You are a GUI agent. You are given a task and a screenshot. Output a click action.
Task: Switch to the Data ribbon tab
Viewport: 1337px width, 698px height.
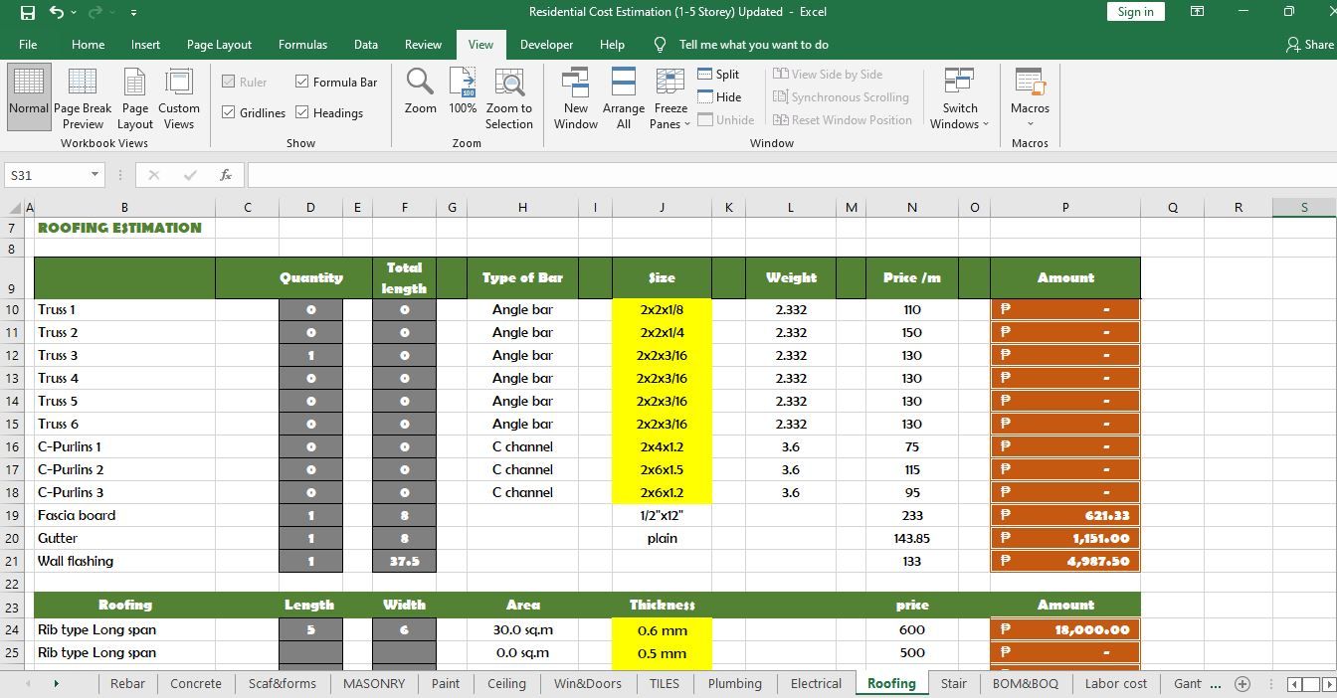point(366,45)
